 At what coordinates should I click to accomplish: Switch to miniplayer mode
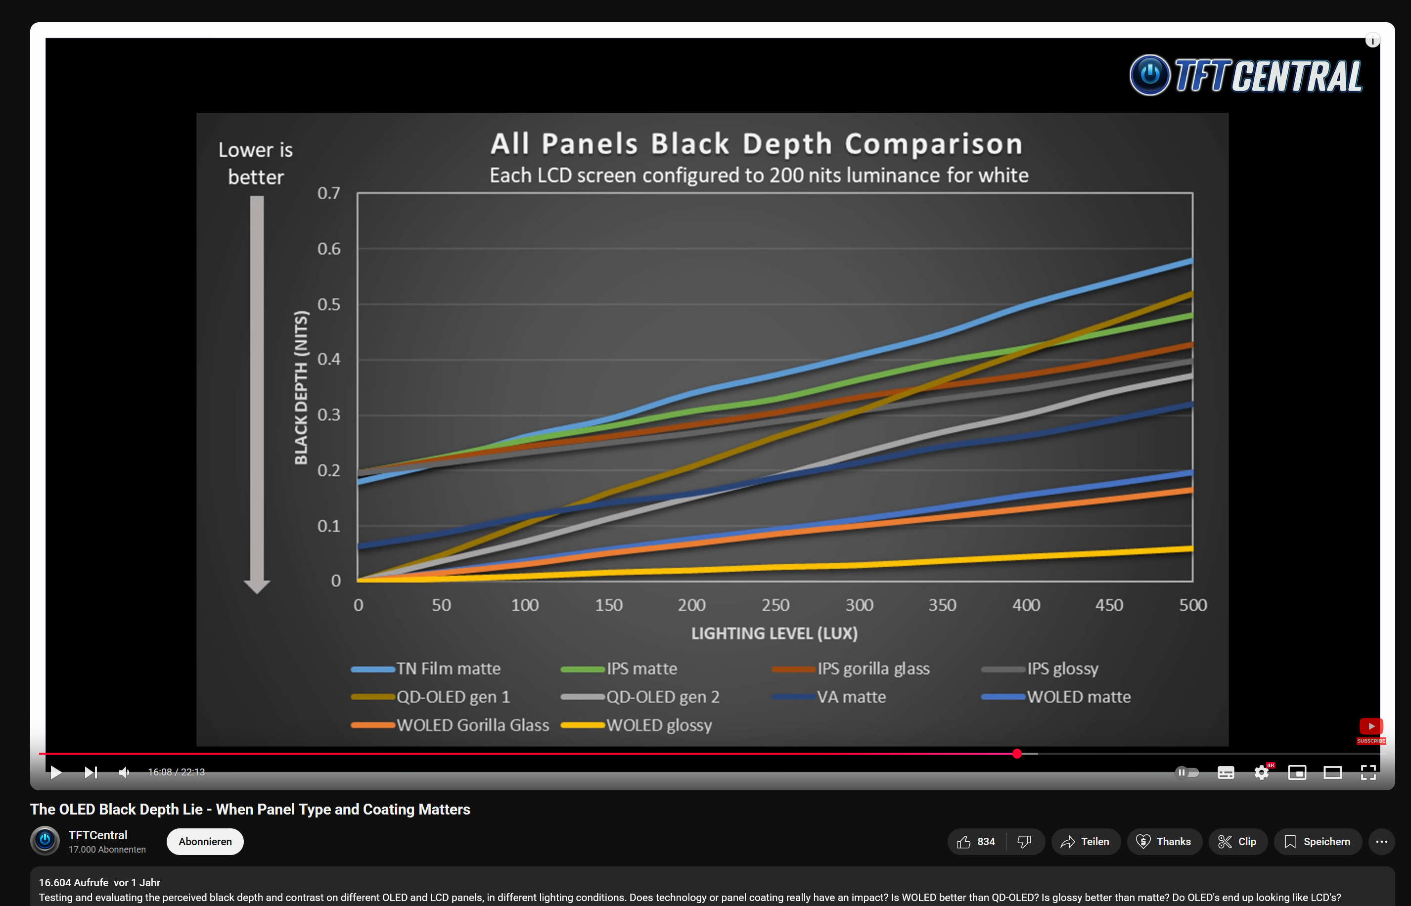(1296, 772)
